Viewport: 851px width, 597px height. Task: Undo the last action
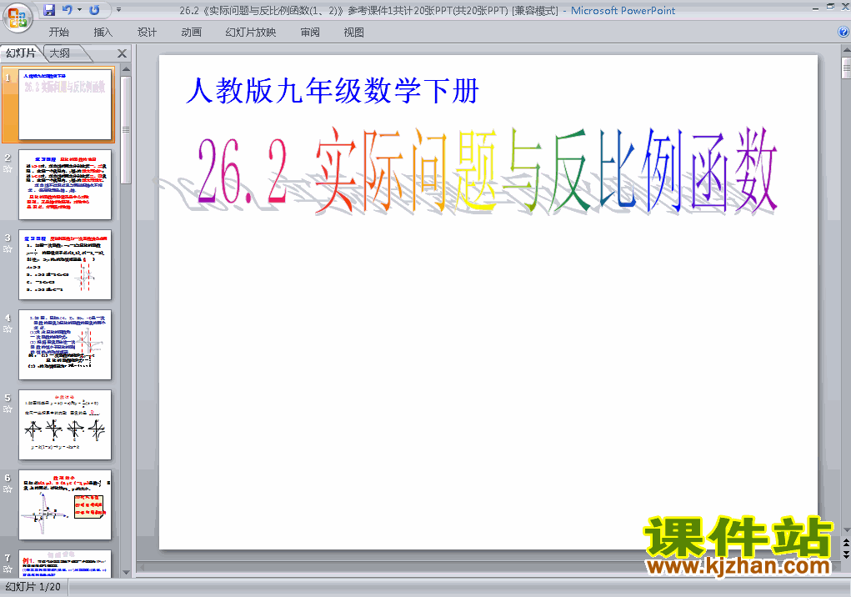[68, 10]
